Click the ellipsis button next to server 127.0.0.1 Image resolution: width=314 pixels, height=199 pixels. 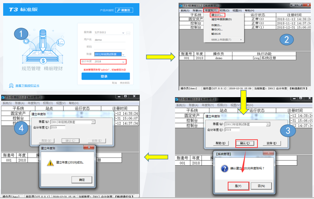(128, 33)
